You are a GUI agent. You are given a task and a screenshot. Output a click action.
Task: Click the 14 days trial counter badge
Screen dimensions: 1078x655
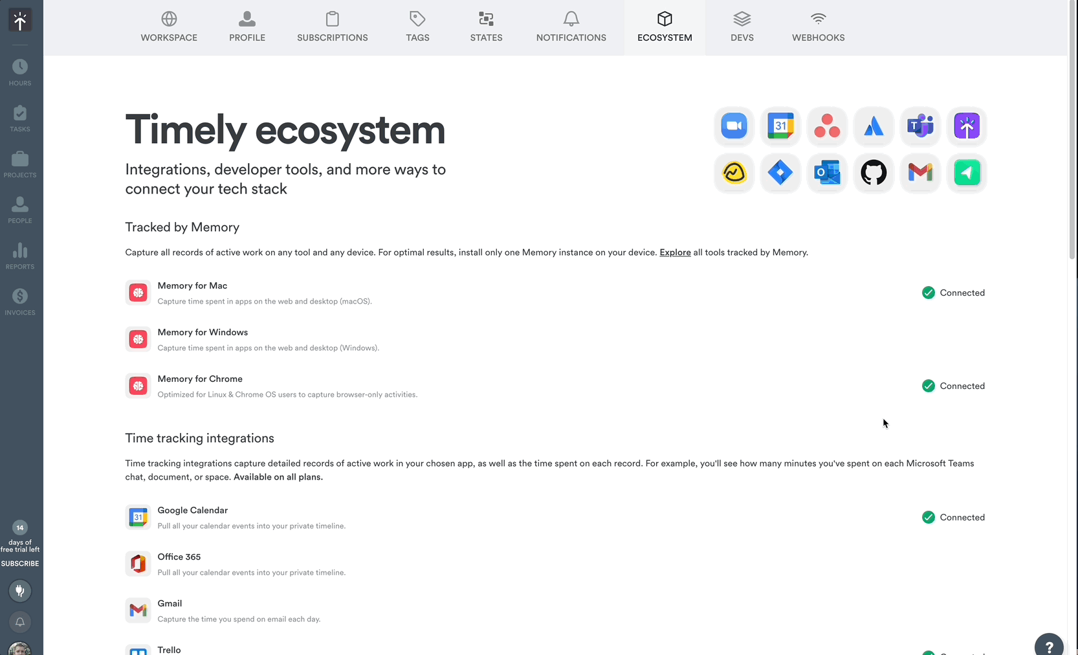pyautogui.click(x=20, y=527)
